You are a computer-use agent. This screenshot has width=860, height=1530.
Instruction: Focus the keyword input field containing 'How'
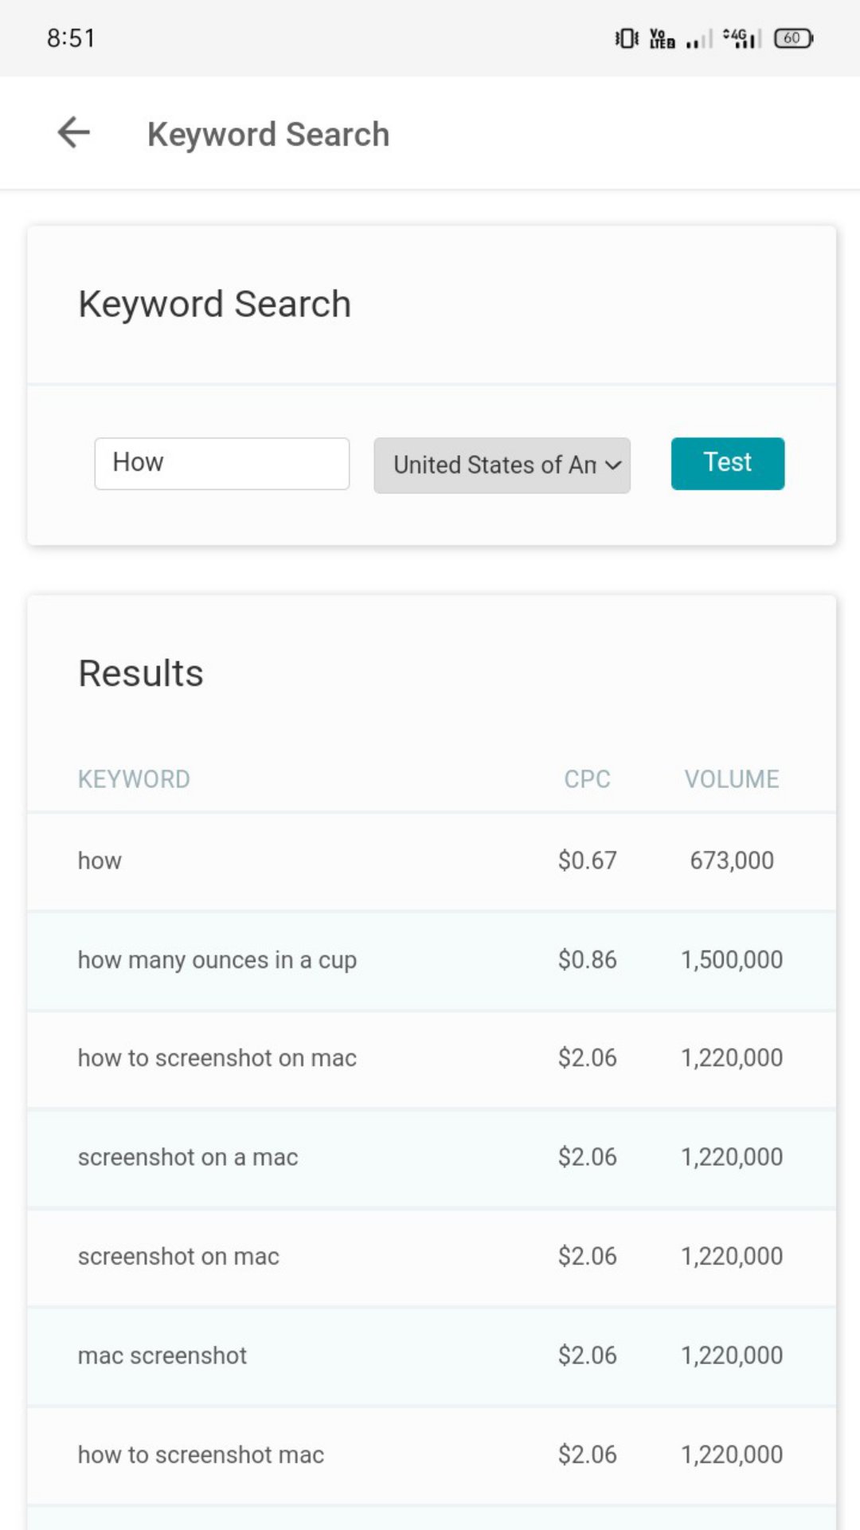click(221, 463)
